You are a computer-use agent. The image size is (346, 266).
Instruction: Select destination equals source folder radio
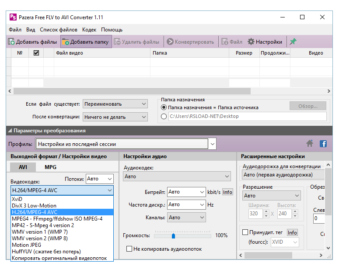[164, 107]
